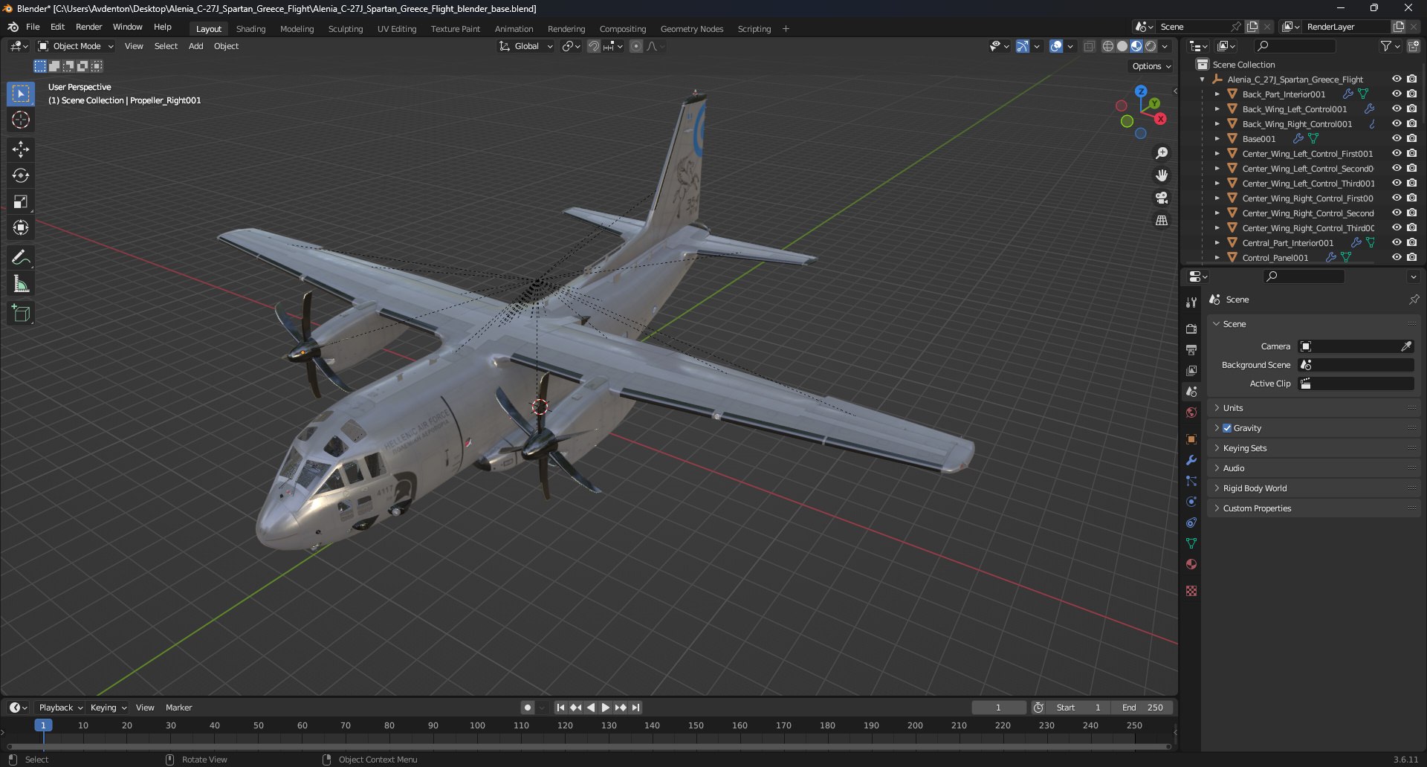1427x767 pixels.
Task: Open timeline Keying popover
Action: [108, 708]
